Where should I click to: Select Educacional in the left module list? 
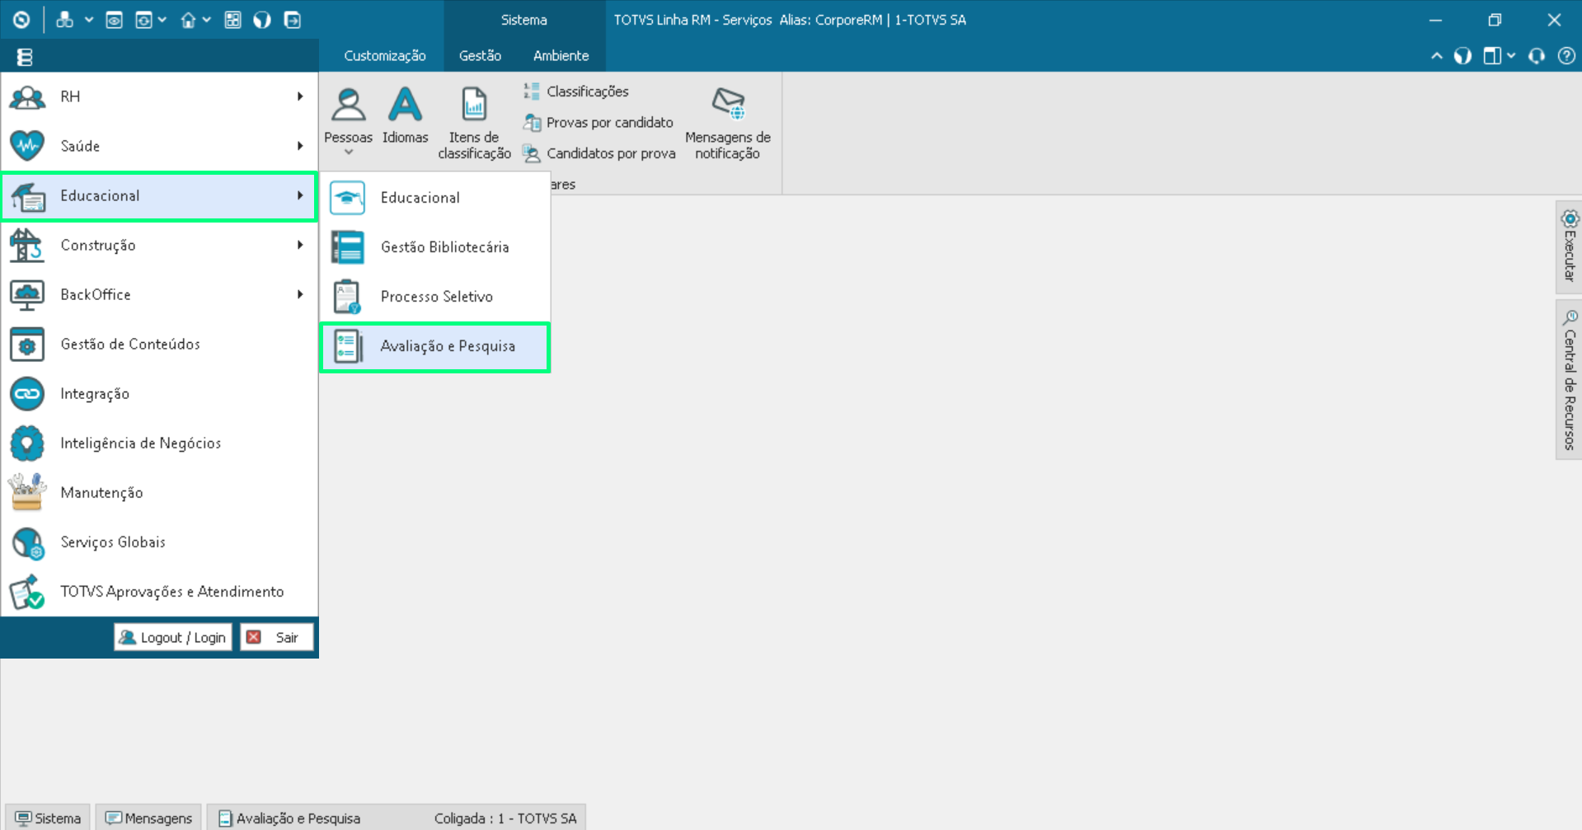(x=159, y=196)
